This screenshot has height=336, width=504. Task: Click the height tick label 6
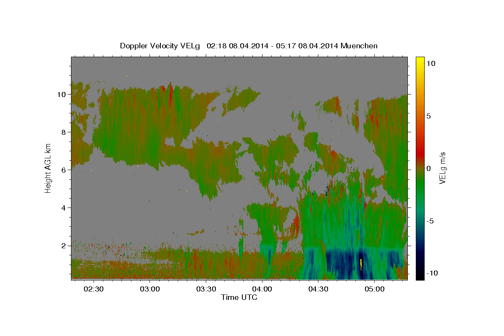tap(64, 170)
